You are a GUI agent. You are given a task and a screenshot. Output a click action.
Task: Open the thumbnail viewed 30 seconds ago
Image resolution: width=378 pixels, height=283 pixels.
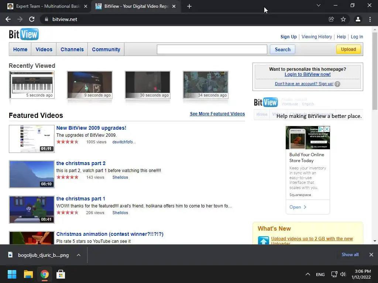click(x=148, y=85)
